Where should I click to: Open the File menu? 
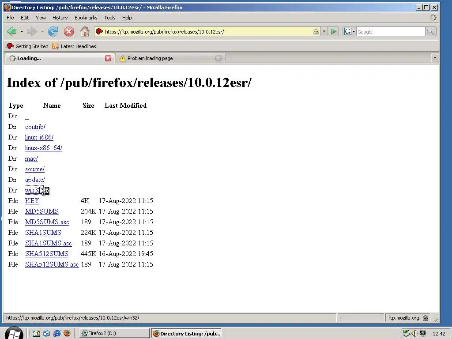coord(10,18)
